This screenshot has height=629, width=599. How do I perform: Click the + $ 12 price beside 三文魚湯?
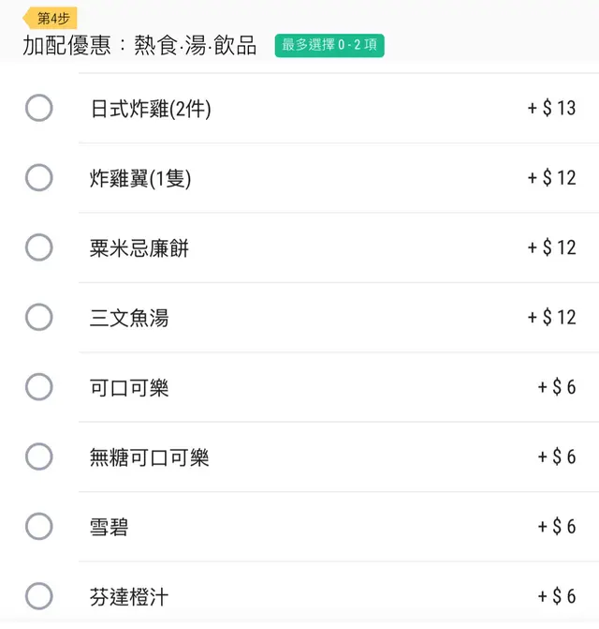[551, 318]
